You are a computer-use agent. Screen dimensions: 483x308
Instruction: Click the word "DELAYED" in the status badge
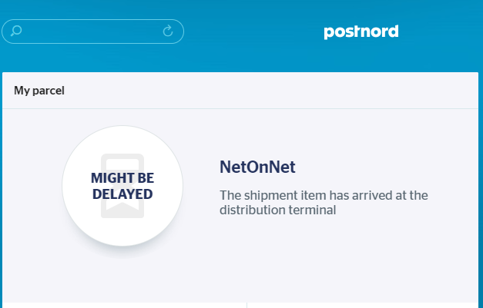pos(122,194)
